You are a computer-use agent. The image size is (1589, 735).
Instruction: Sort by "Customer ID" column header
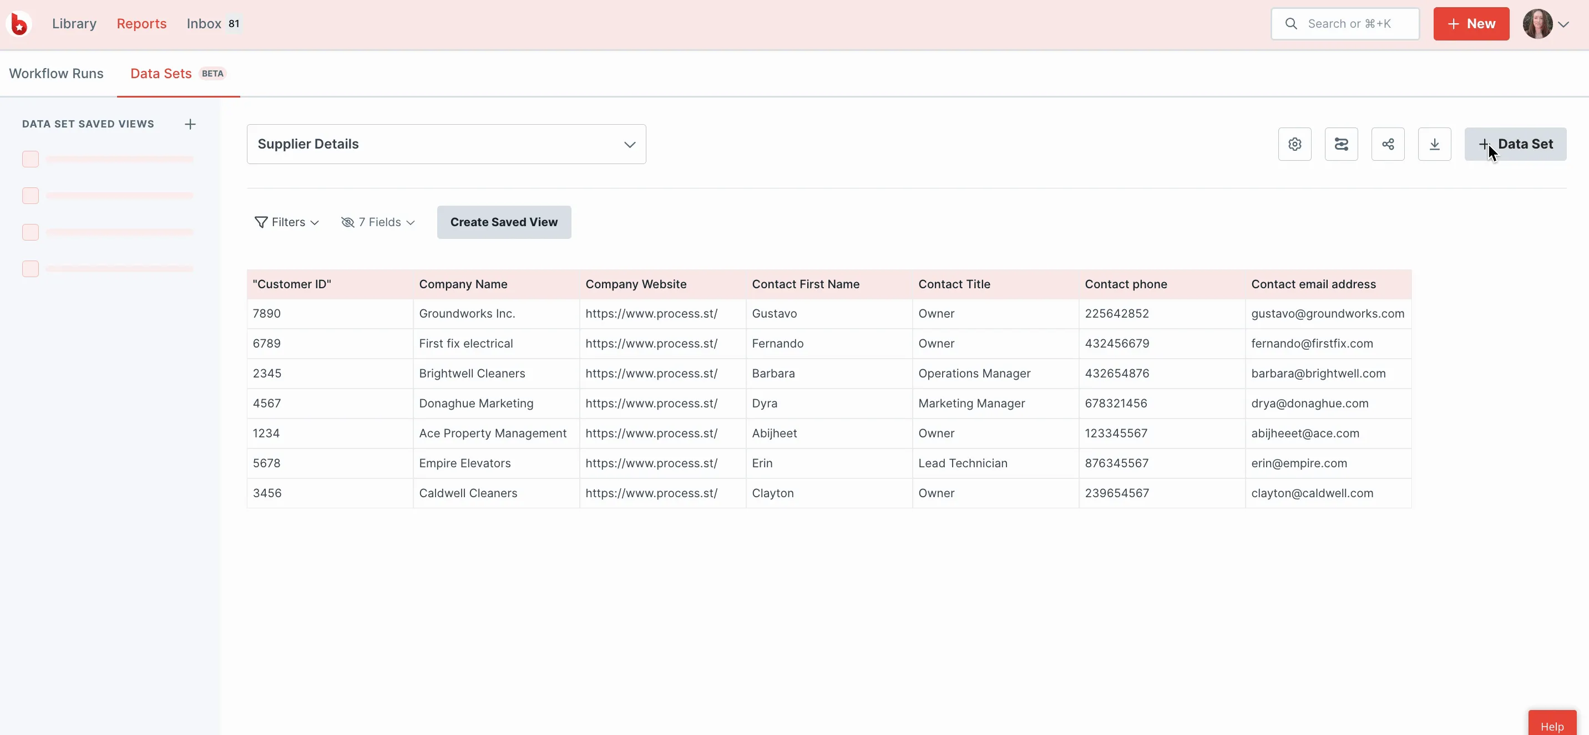(x=330, y=285)
